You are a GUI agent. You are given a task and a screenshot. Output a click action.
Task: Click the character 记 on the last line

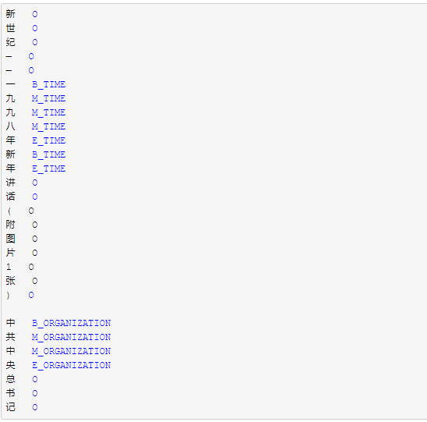coord(10,407)
